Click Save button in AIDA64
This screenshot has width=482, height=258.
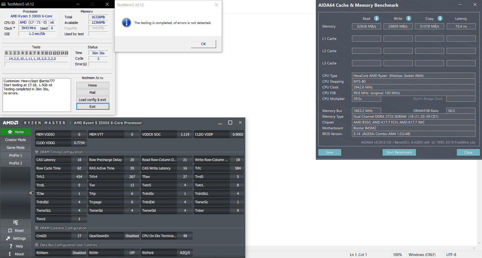(x=330, y=152)
